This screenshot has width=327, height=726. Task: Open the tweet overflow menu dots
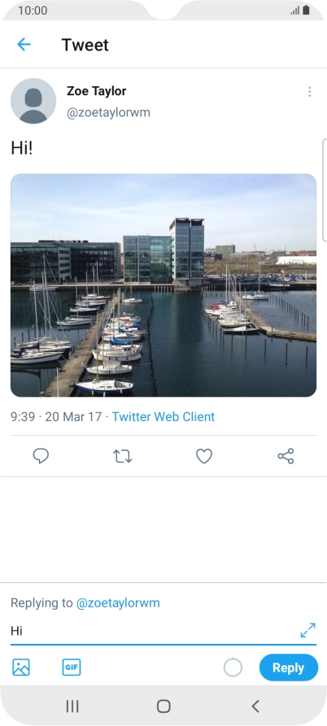[309, 92]
